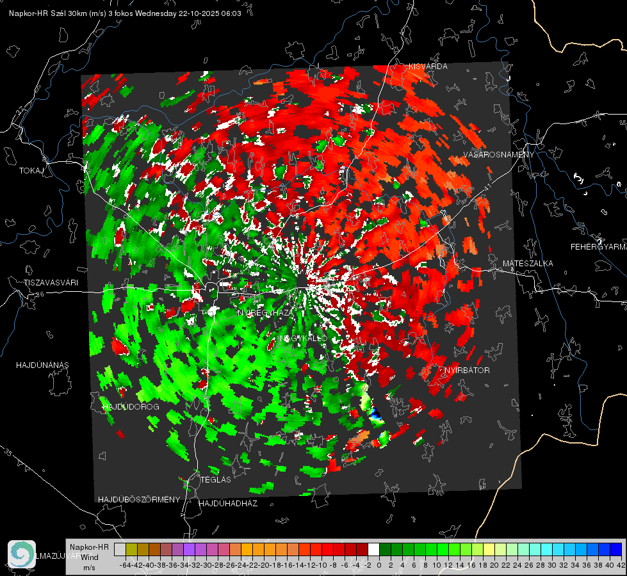
Task: Click the HAJDÚHADHÁZ label
Action: 228,504
